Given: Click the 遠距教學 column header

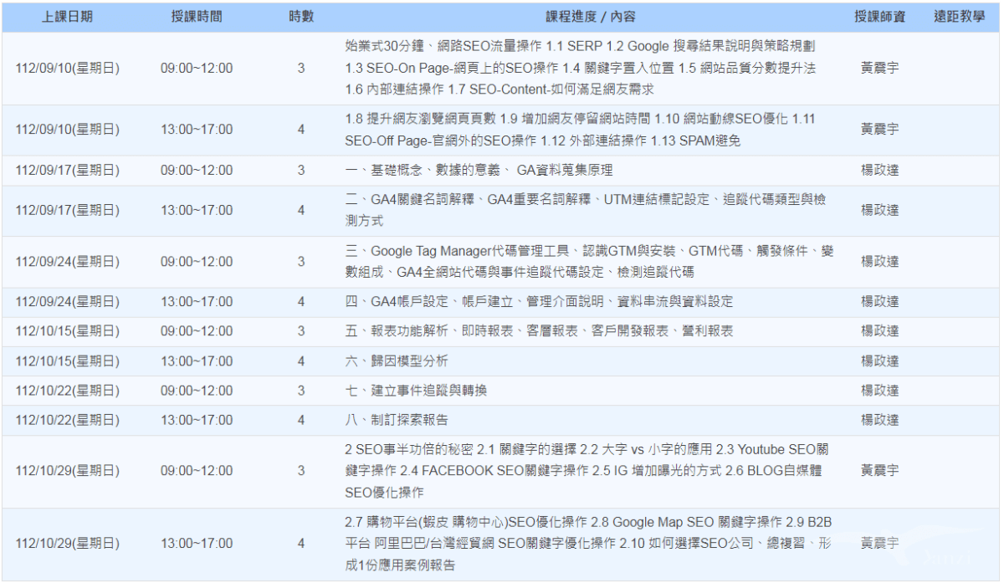Looking at the screenshot, I should tap(959, 14).
